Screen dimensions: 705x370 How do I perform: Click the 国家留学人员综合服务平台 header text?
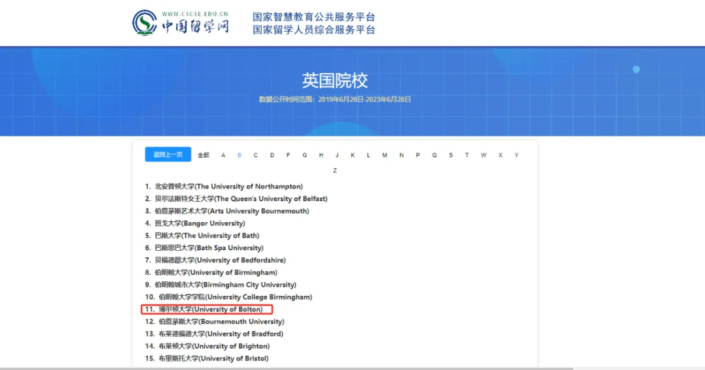tap(313, 29)
